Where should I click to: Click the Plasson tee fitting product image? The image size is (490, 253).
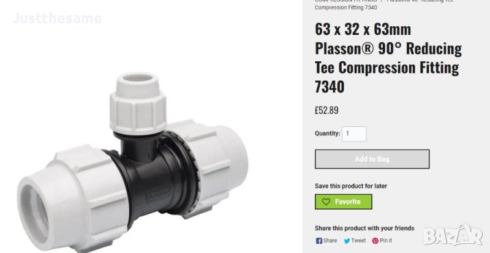coord(133,162)
